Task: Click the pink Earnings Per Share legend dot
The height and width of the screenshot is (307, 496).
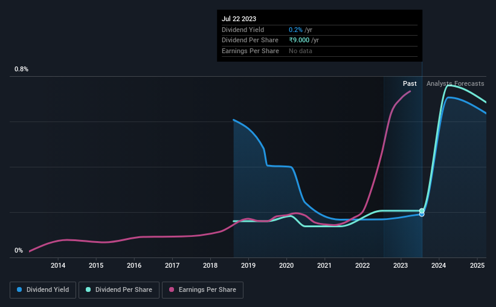Action: 172,289
